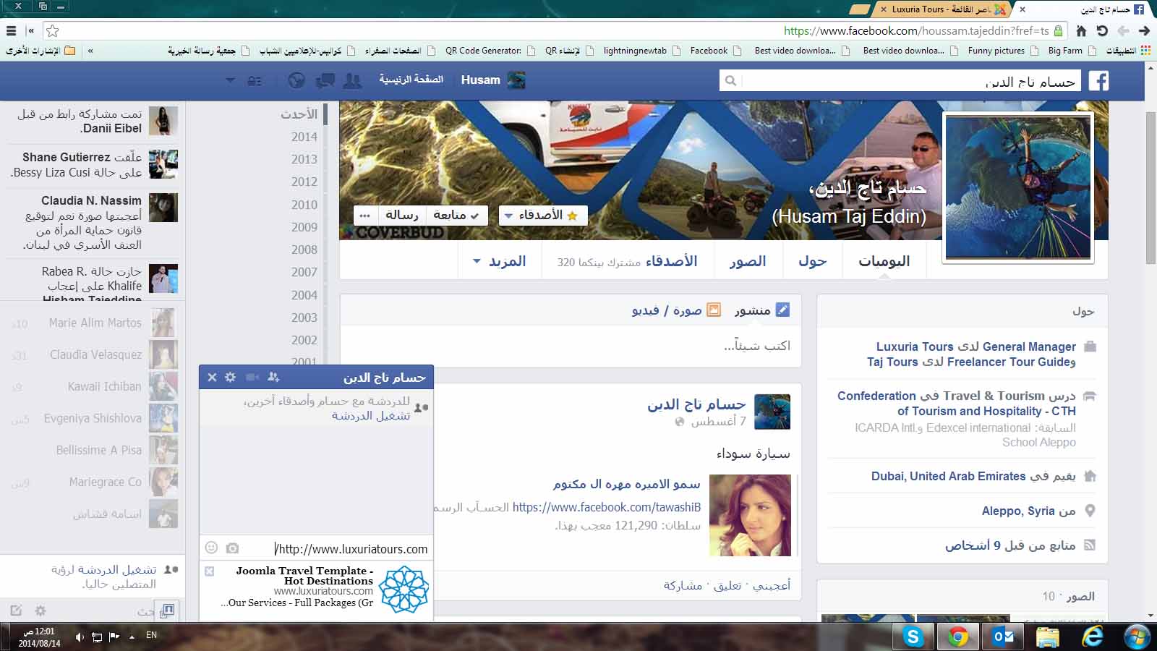This screenshot has height=651, width=1157.
Task: Bookmark this page with the star icon
Action: click(x=53, y=31)
